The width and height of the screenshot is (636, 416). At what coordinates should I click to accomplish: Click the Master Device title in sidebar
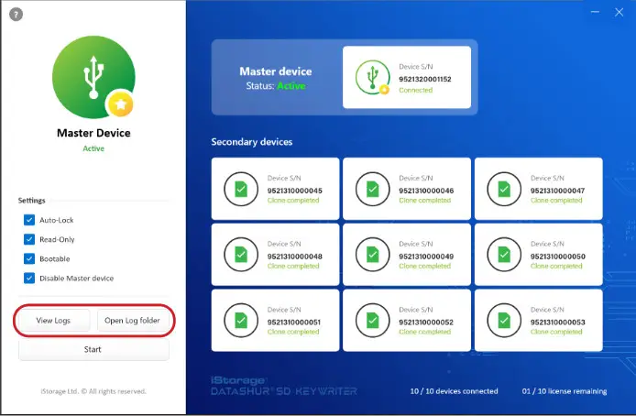(93, 133)
